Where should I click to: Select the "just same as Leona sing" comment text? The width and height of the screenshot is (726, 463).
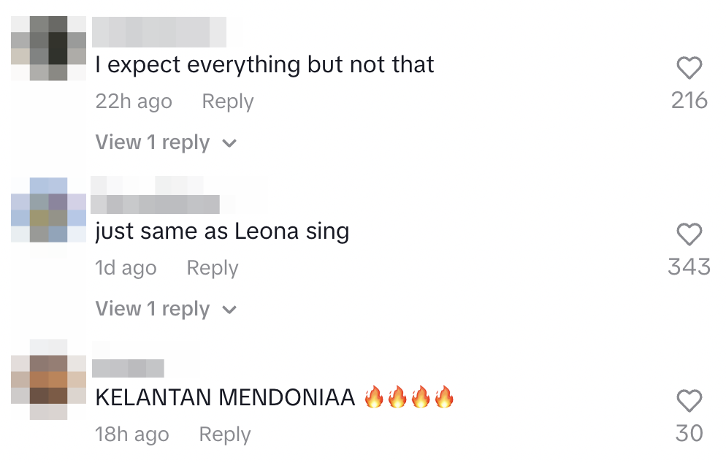pos(222,231)
